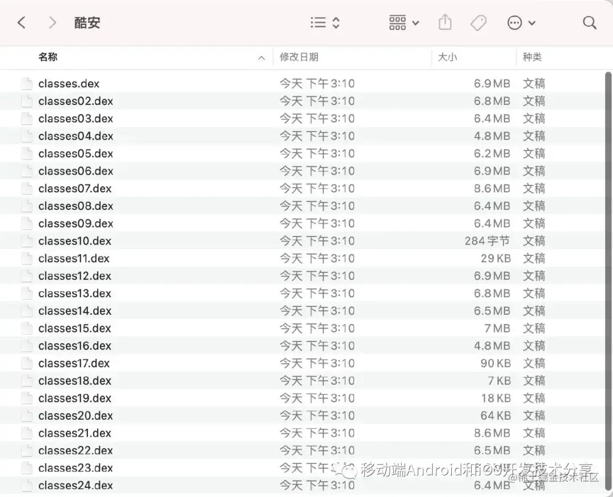This screenshot has height=497, width=613.
Task: Click the Search magnifier icon
Action: pos(589,23)
